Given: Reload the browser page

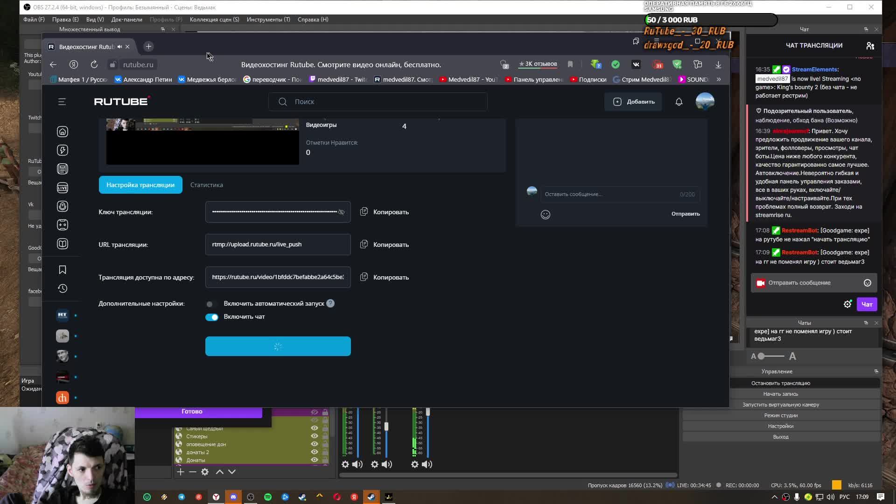Looking at the screenshot, I should (94, 64).
